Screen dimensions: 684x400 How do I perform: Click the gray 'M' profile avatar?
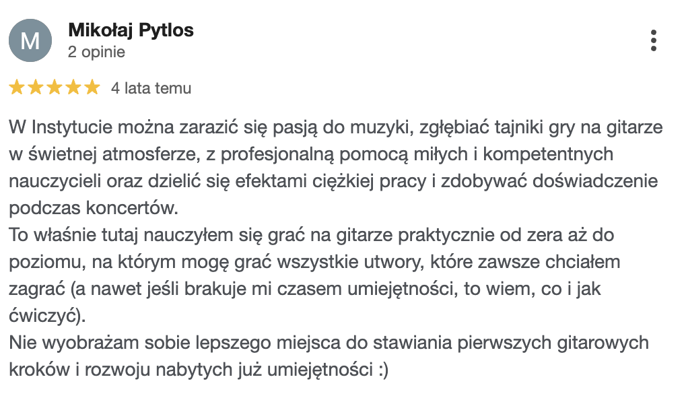pyautogui.click(x=30, y=40)
